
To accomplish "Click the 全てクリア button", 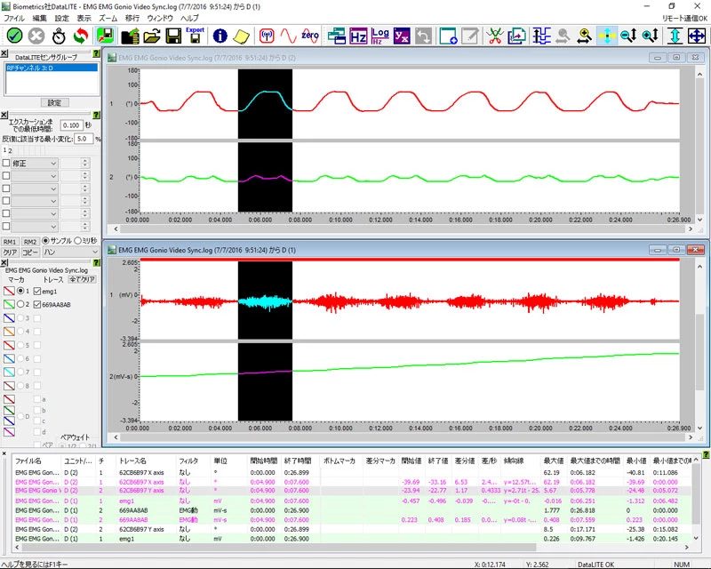I will [x=82, y=279].
